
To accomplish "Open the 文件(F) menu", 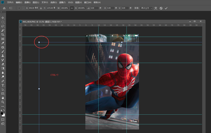I will point(10,2).
